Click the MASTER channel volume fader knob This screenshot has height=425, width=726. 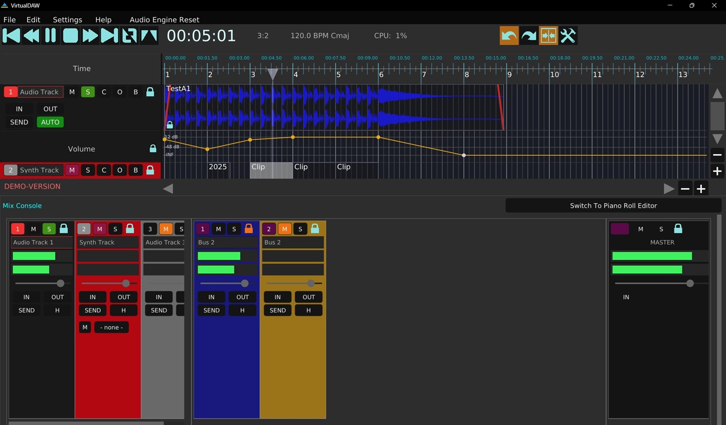[x=690, y=283]
